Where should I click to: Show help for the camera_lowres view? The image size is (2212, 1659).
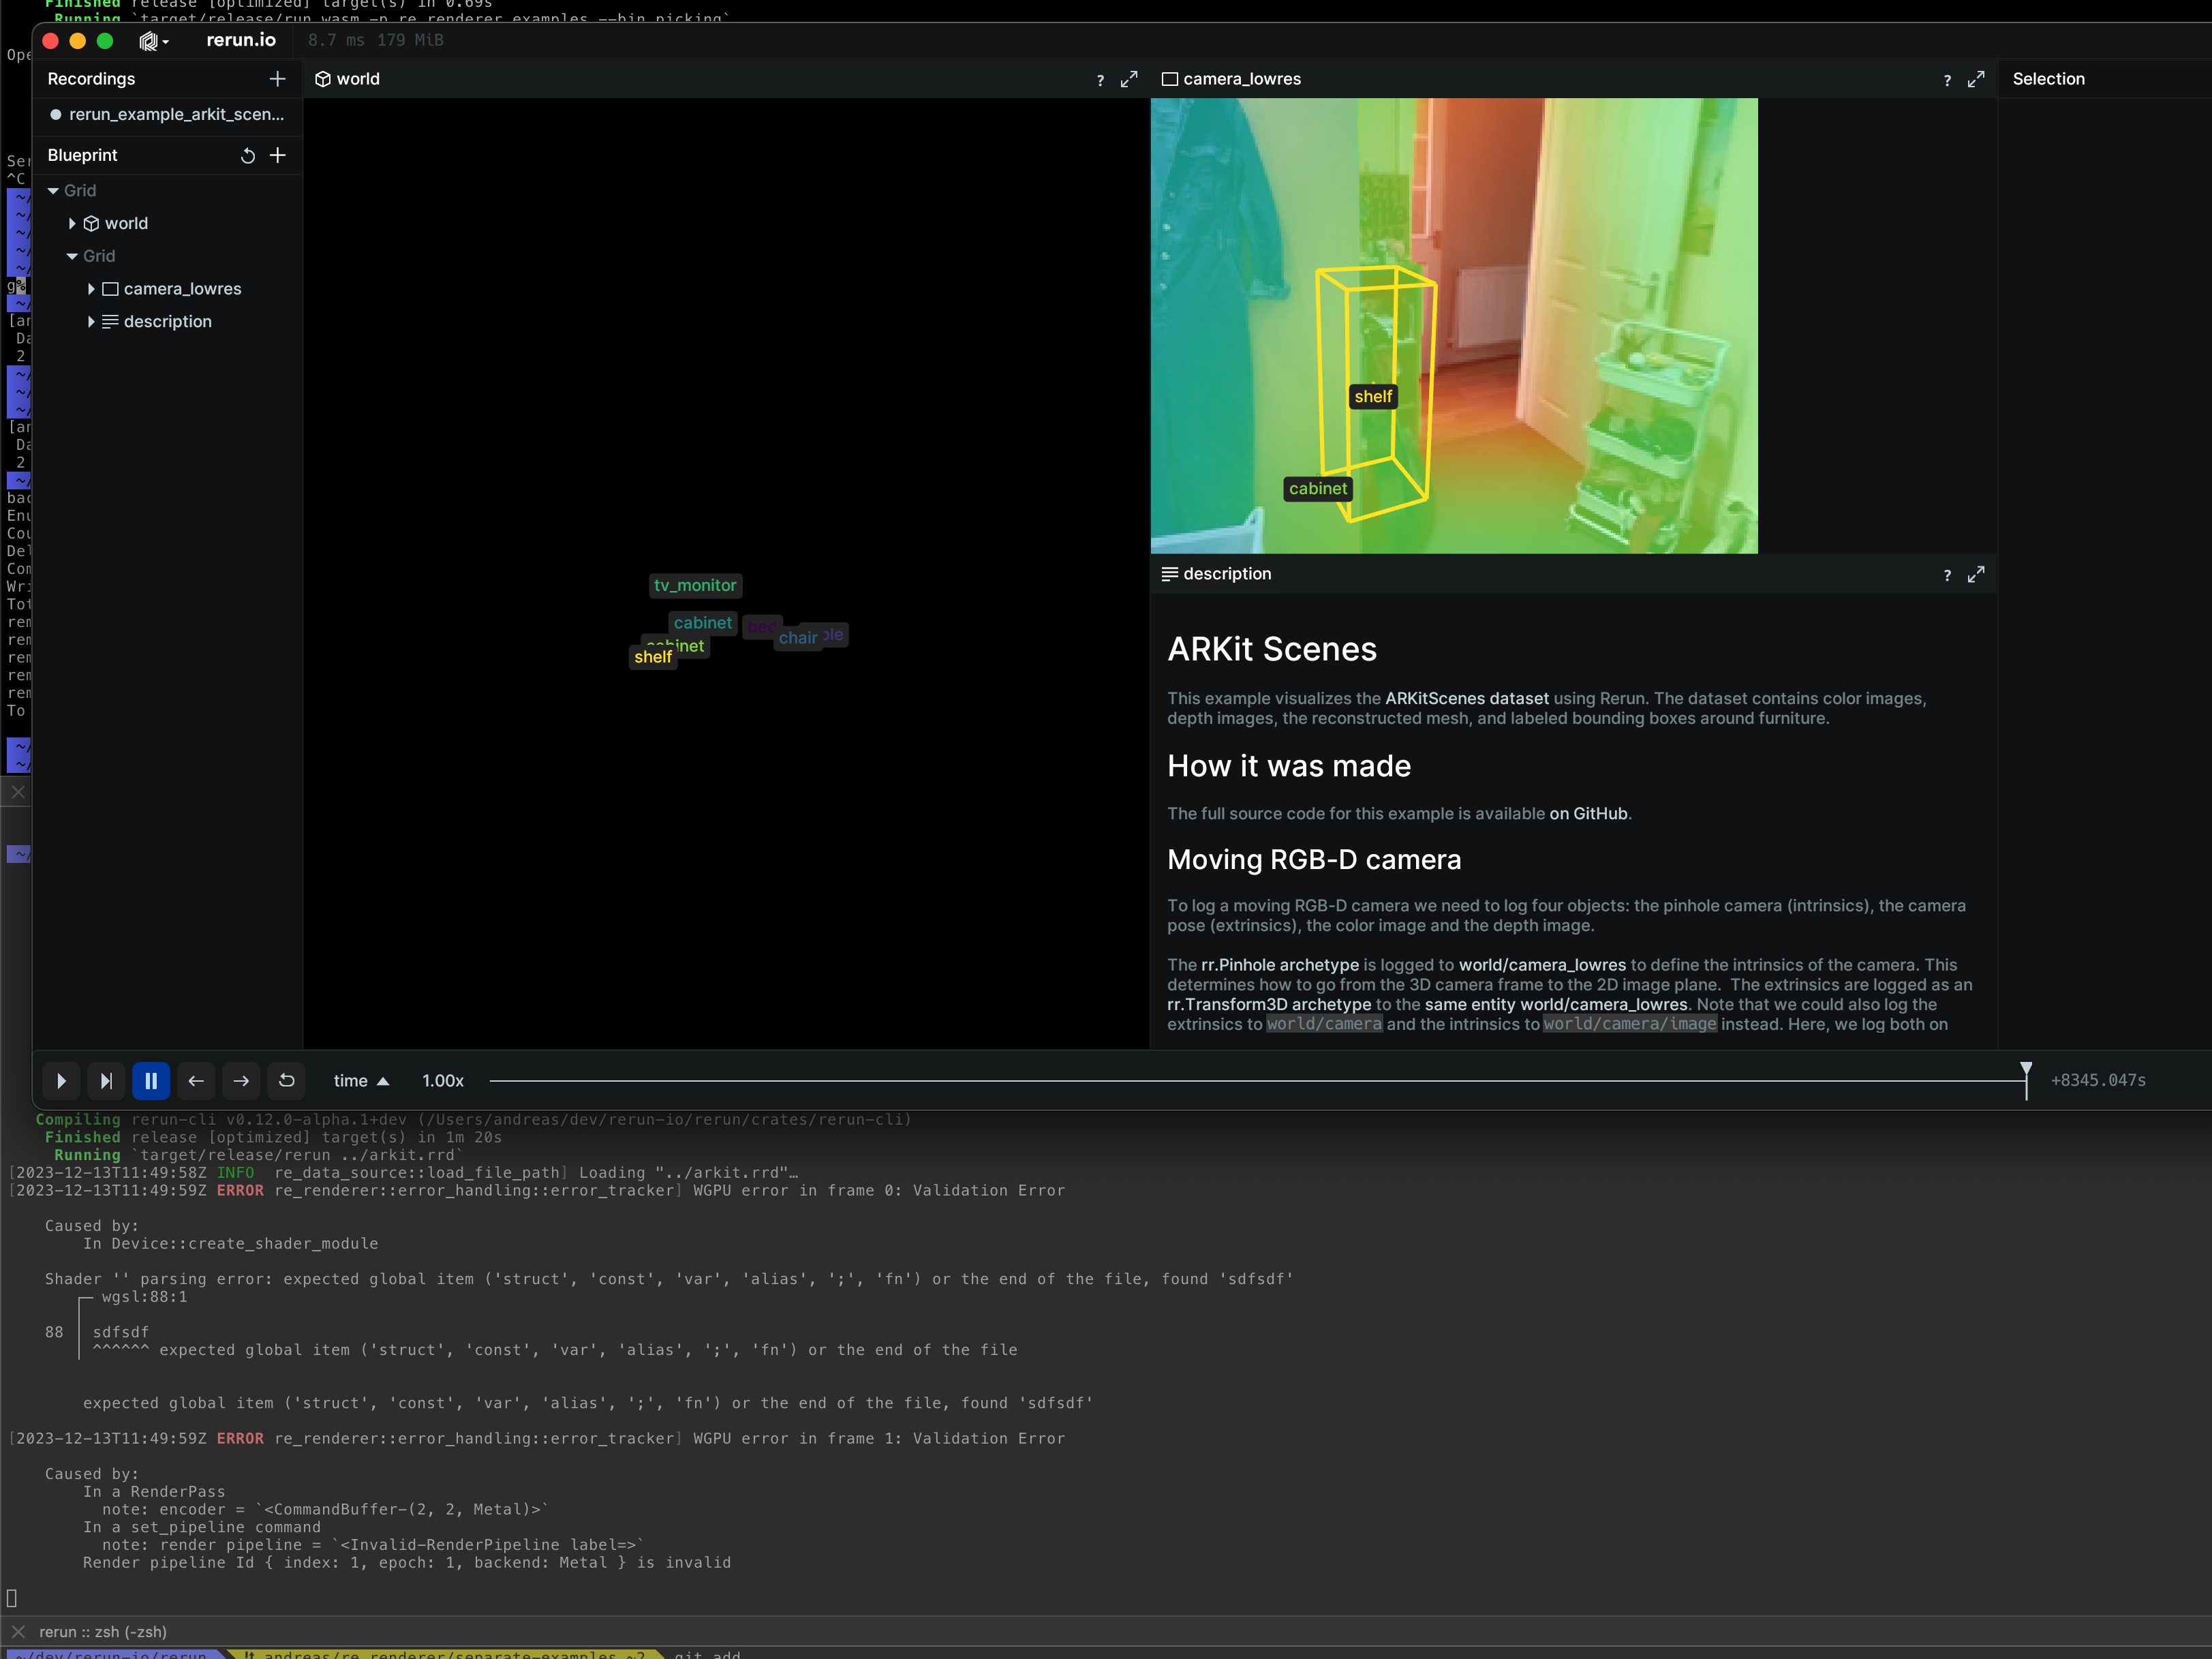click(x=1947, y=80)
